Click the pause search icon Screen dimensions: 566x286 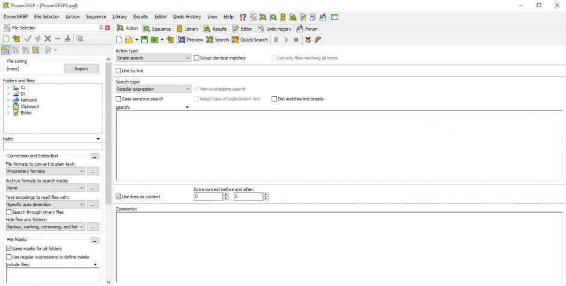coord(276,40)
